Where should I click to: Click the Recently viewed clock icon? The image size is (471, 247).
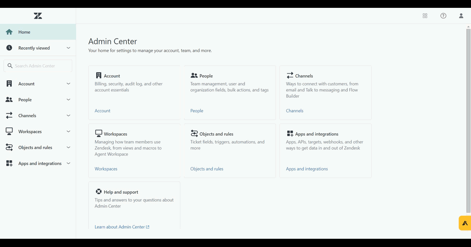click(x=9, y=48)
